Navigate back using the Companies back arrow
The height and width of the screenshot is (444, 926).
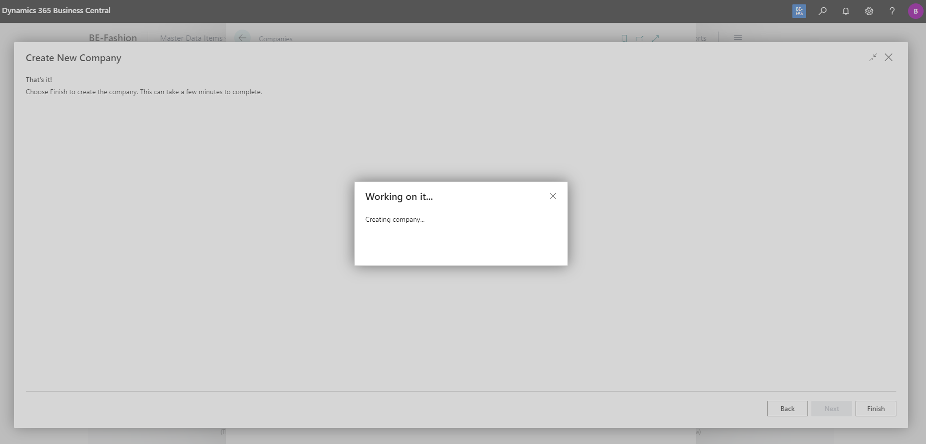[242, 37]
